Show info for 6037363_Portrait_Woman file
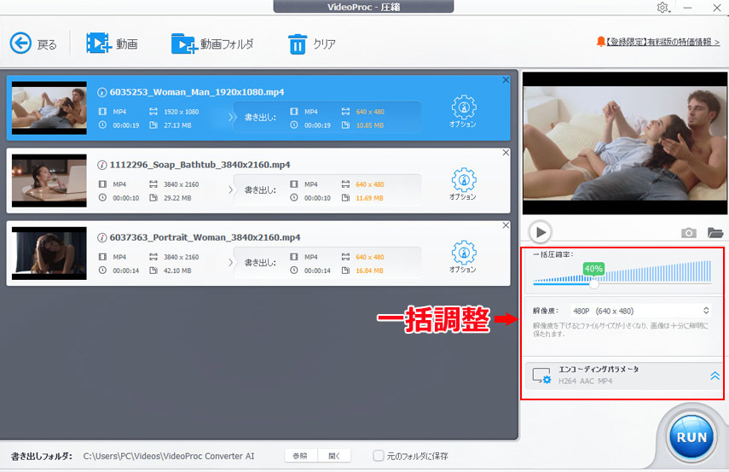Screen dimensions: 729x472 point(101,237)
